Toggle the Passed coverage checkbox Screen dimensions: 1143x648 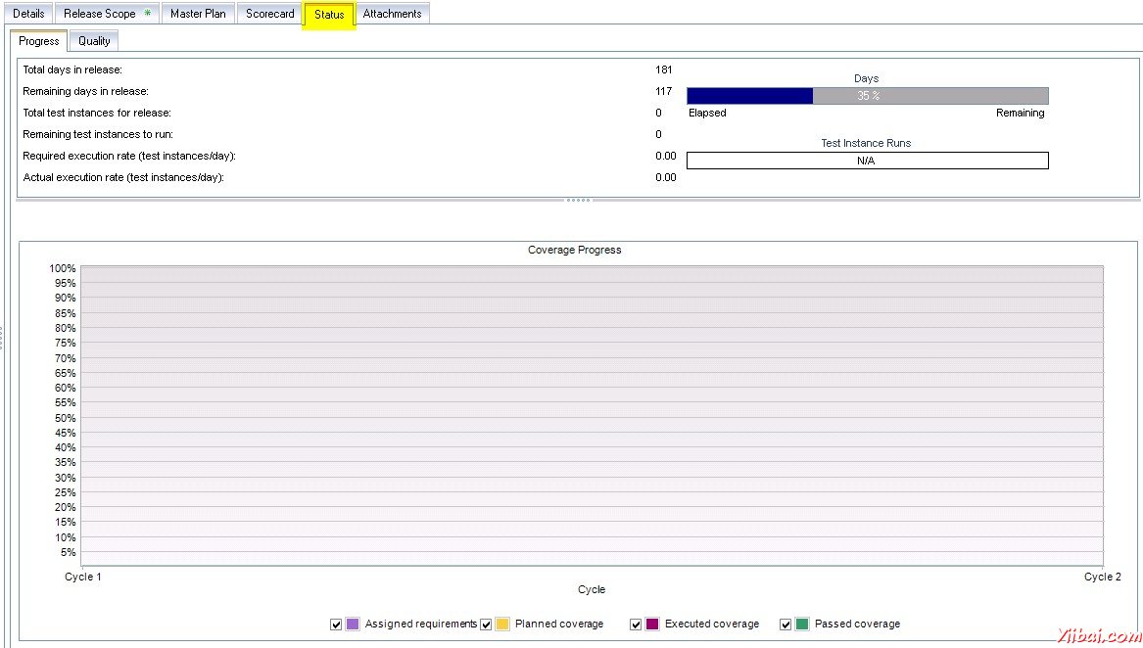[786, 625]
